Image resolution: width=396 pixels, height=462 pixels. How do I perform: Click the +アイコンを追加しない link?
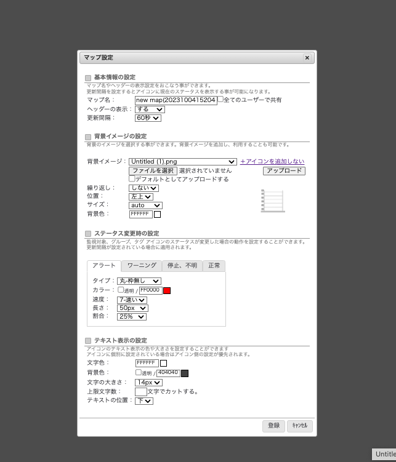tap(272, 161)
